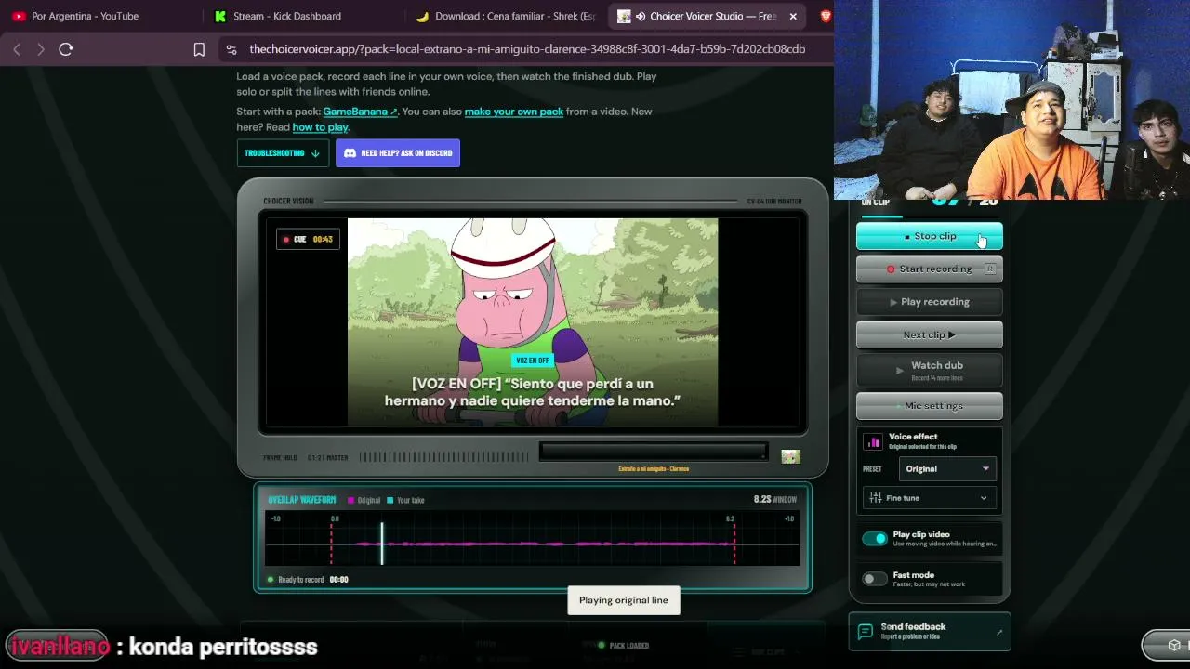Switch to the Stream Kick Dashboard tab
The width and height of the screenshot is (1190, 669).
[x=297, y=16]
